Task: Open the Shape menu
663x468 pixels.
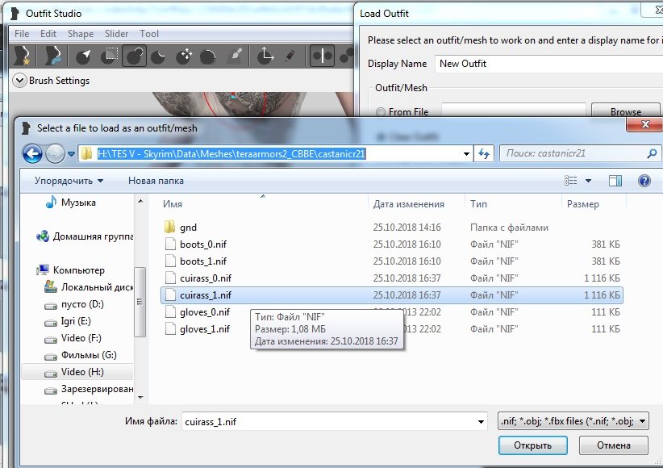Action: point(80,34)
